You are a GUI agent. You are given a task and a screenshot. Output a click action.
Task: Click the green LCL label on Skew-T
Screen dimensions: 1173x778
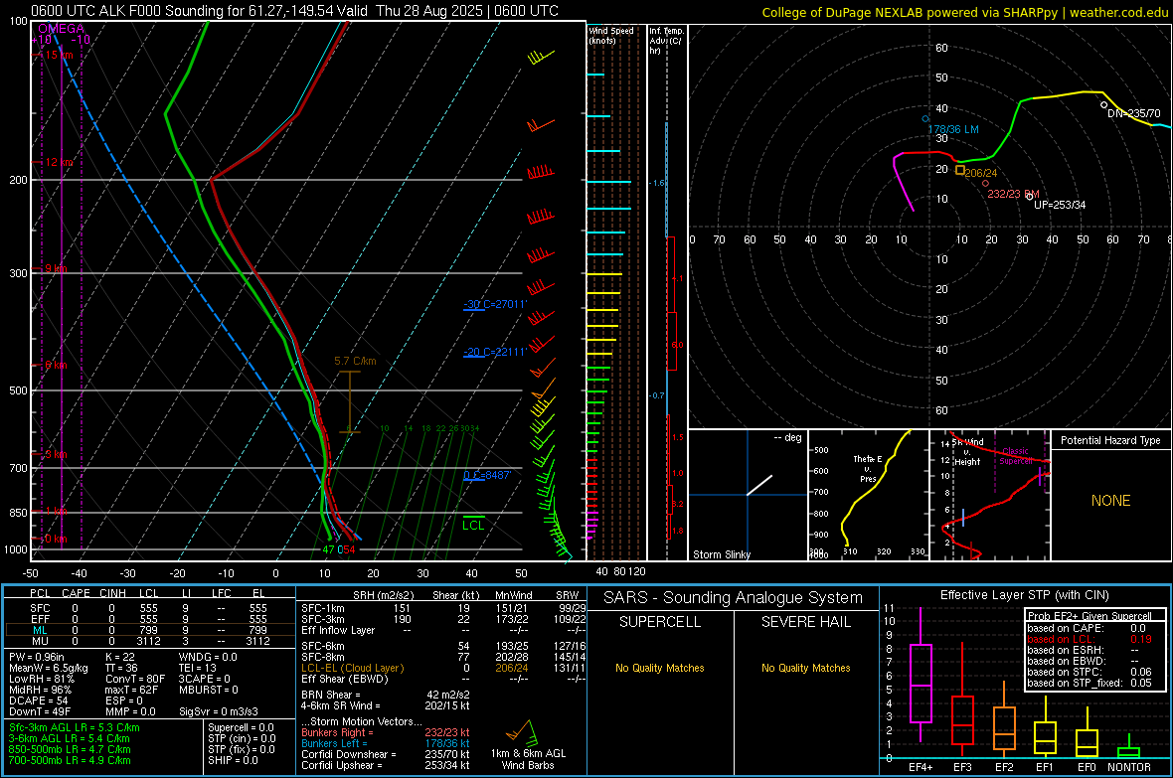coord(473,526)
